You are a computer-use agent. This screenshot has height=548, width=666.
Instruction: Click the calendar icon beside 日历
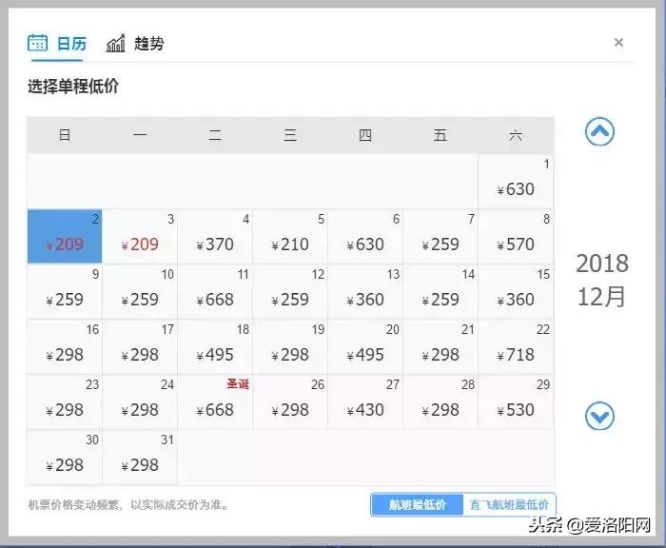coord(37,43)
